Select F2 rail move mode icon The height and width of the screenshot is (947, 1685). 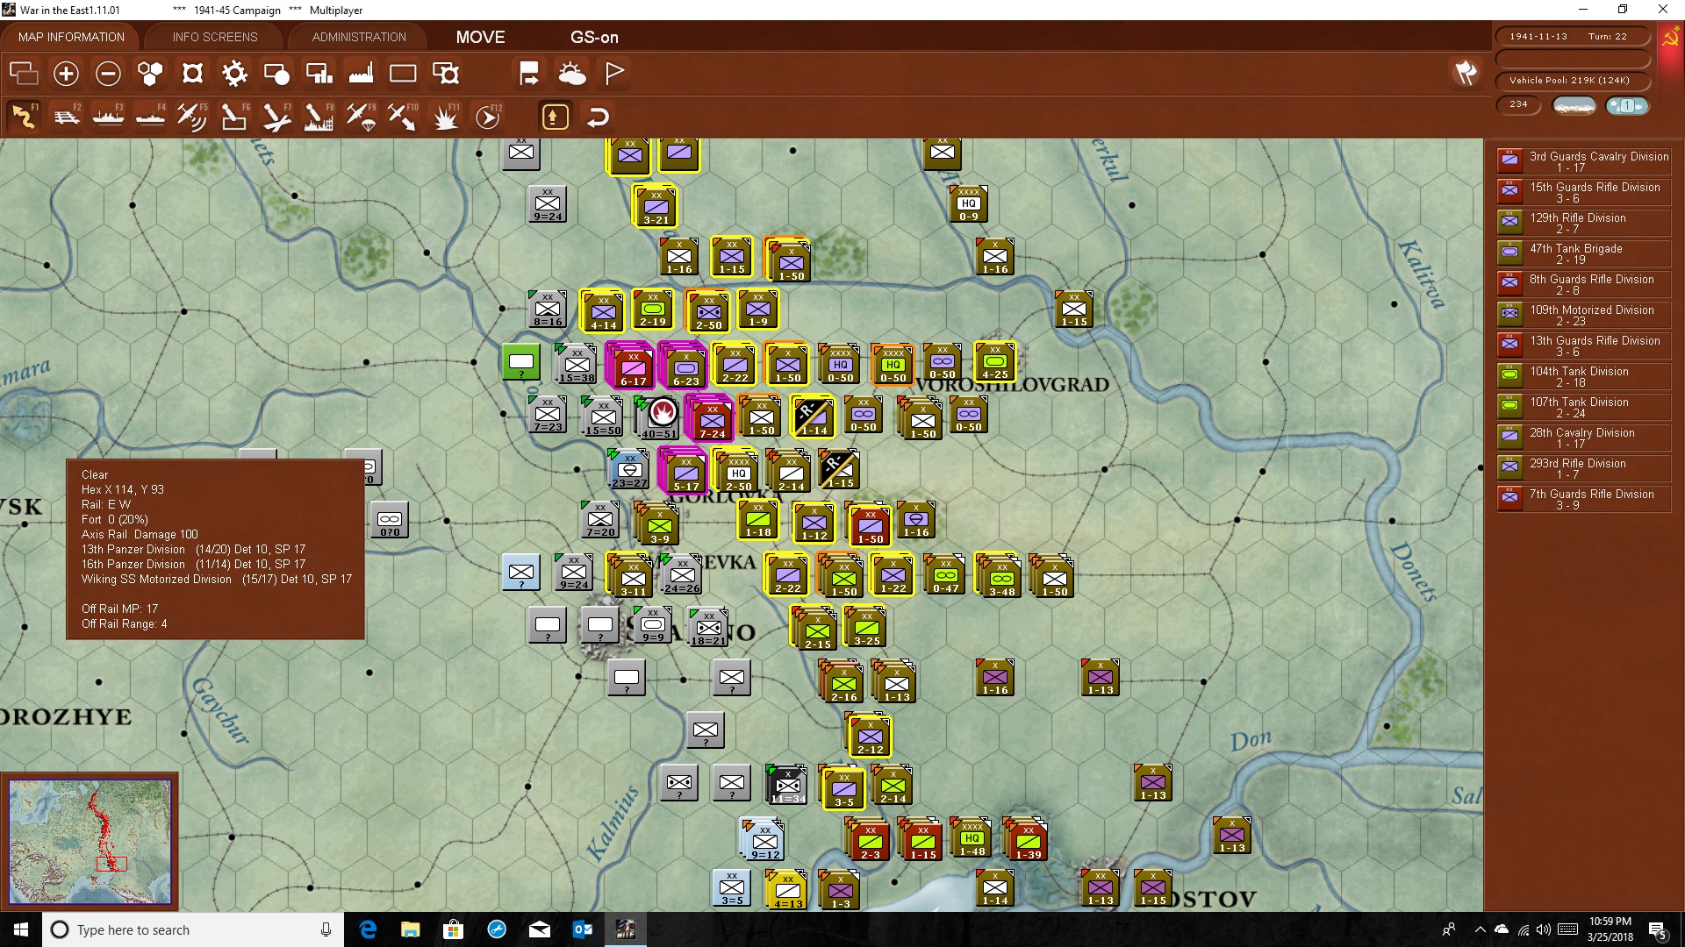(66, 117)
